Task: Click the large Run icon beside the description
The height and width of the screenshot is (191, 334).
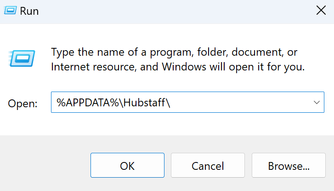Action: pos(22,58)
